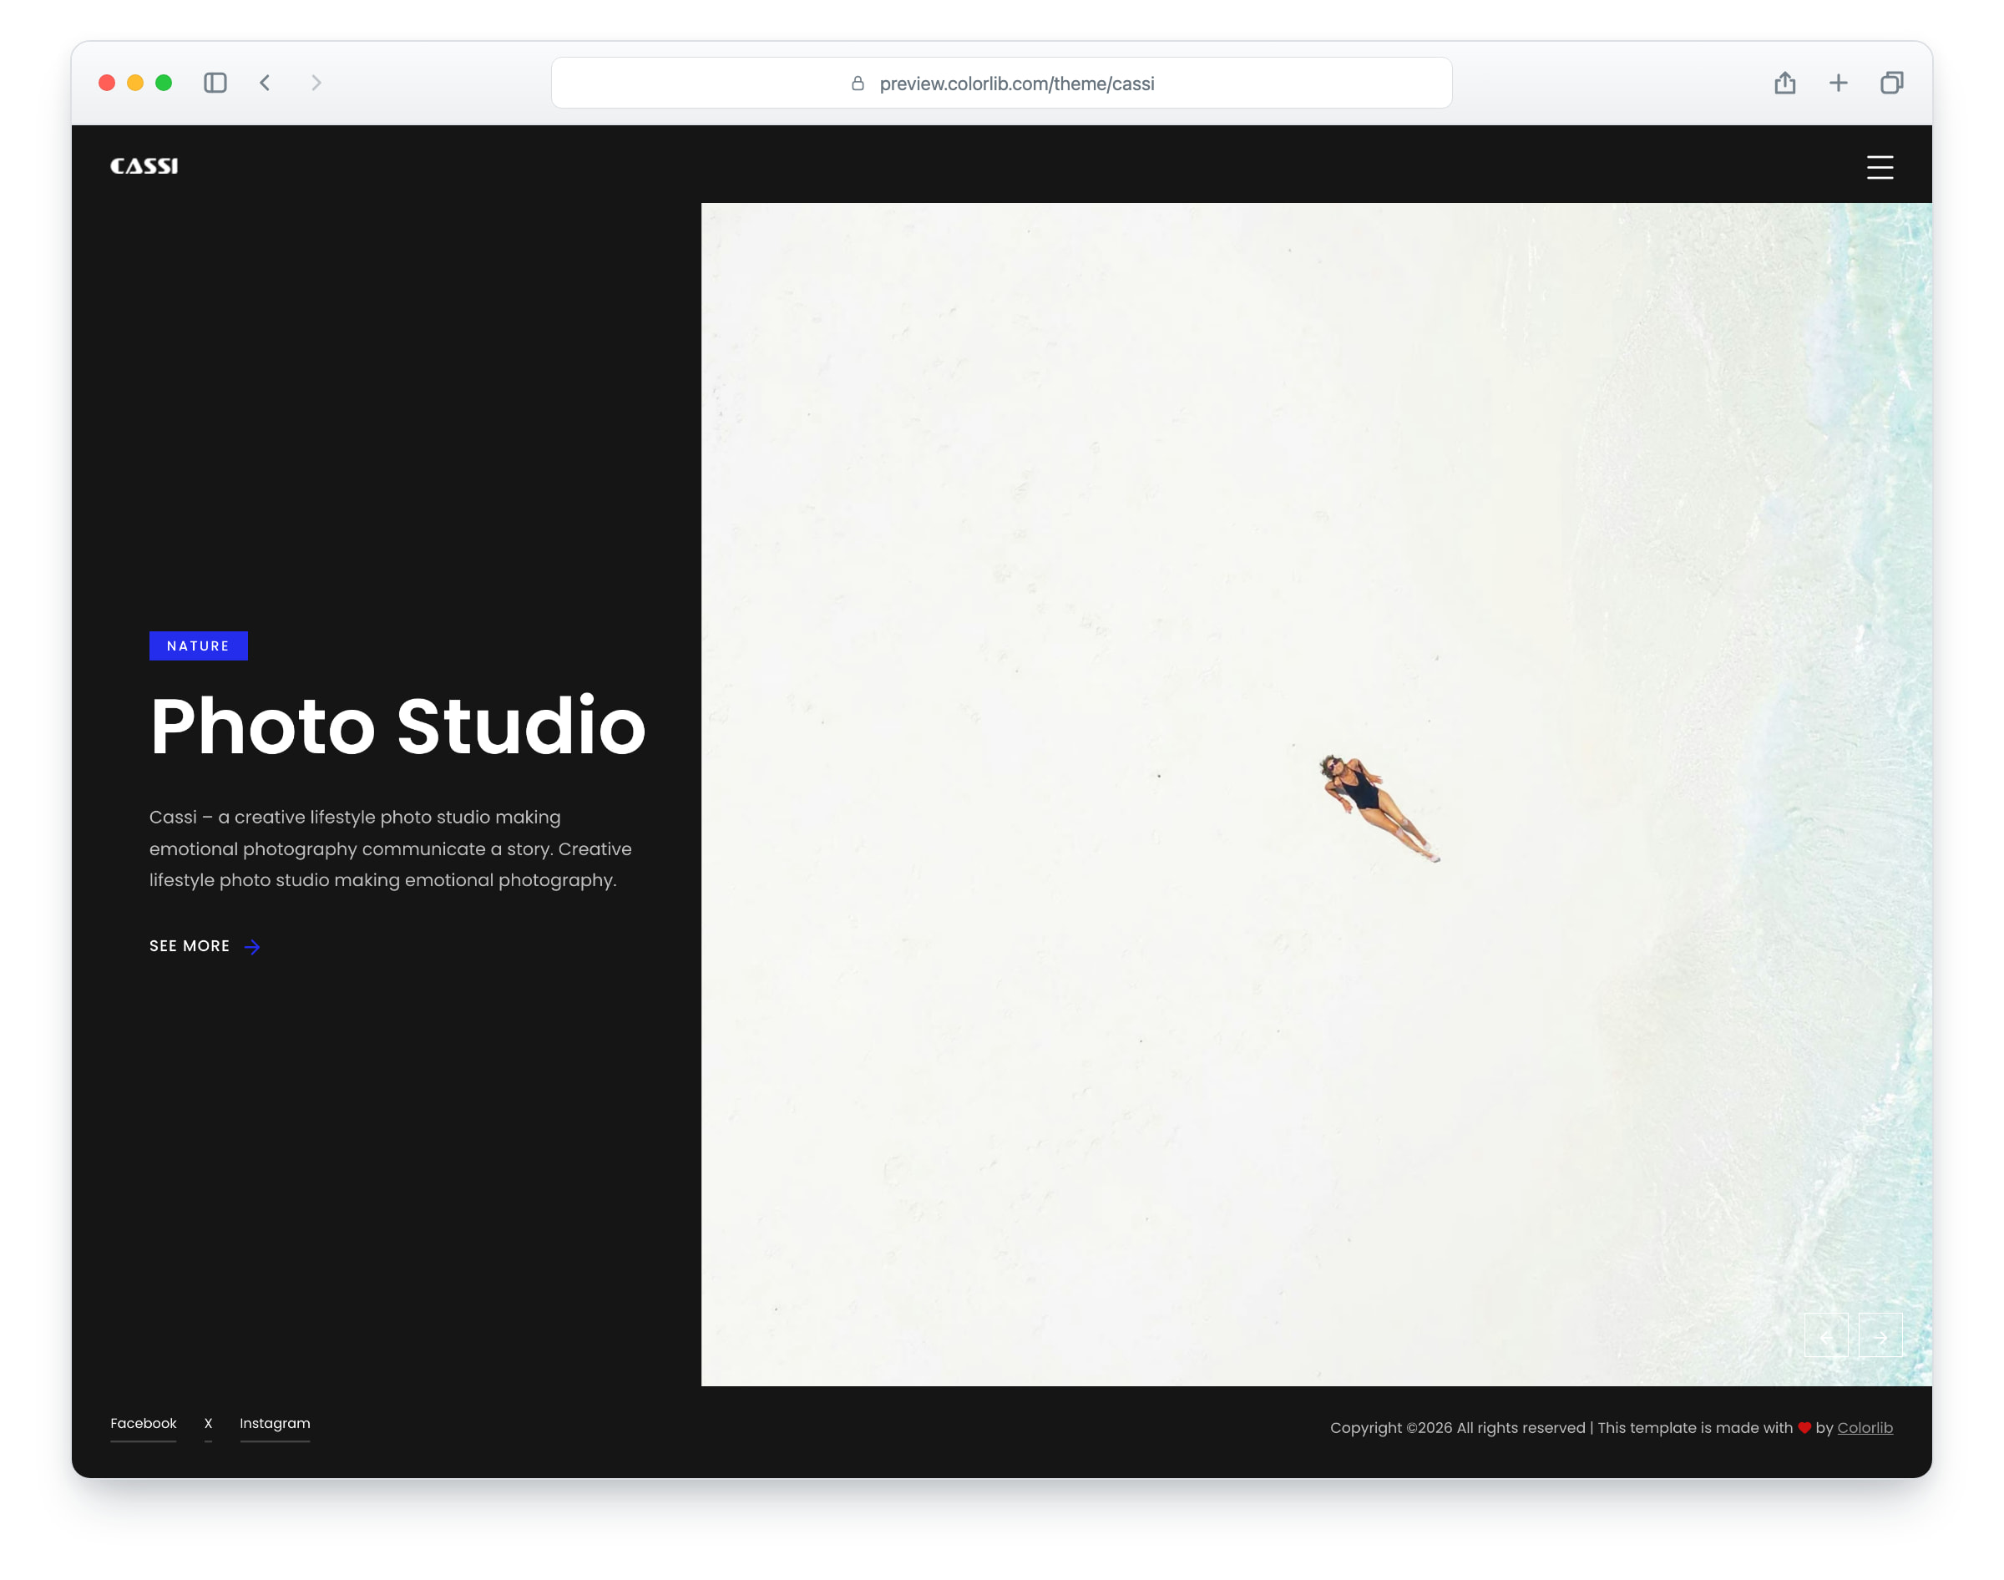Click the green fullscreen window button

pos(164,84)
